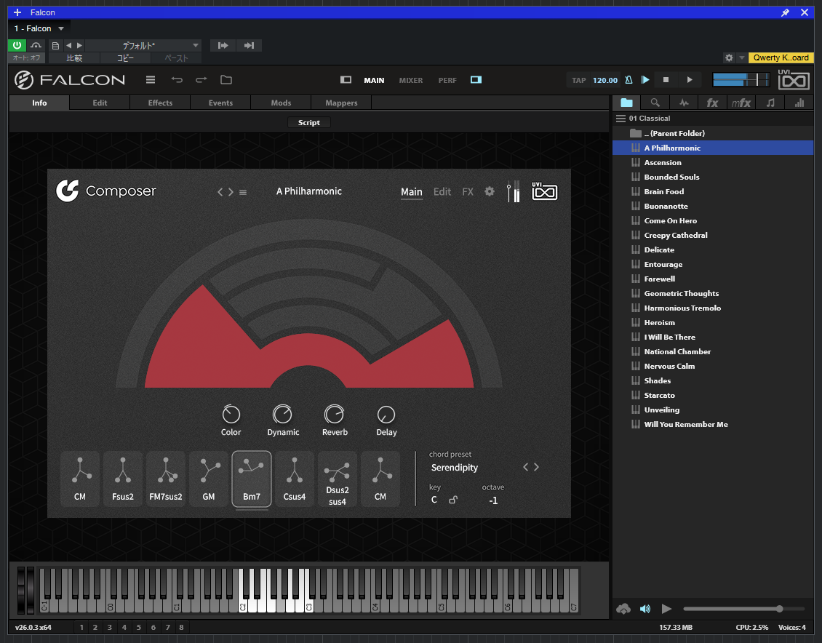
Task: Click the UVI logo in Composer panel
Action: [545, 191]
